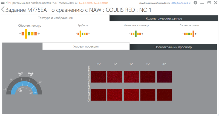Open the hamburger menu icon
The width and height of the screenshot is (219, 116).
coord(3,3)
